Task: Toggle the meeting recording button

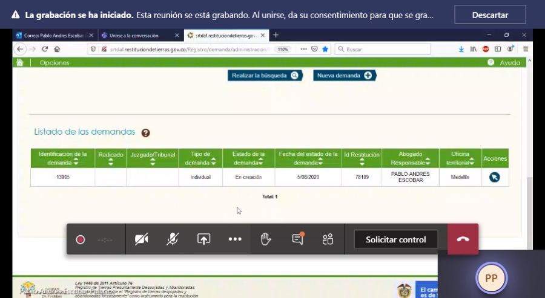Action: (x=81, y=239)
